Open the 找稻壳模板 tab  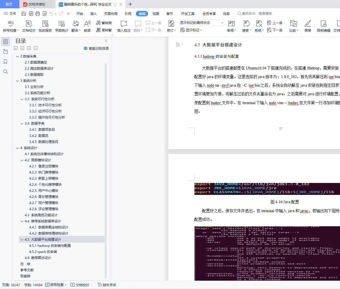click(x=37, y=4)
